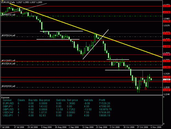The height and width of the screenshot is (129, 171).
Task: Click the 1.2989 red price label
Action: [167, 77]
